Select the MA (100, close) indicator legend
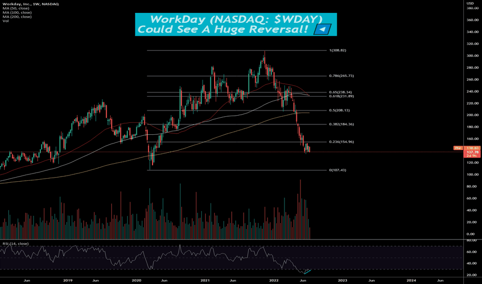The image size is (482, 284). 17,12
